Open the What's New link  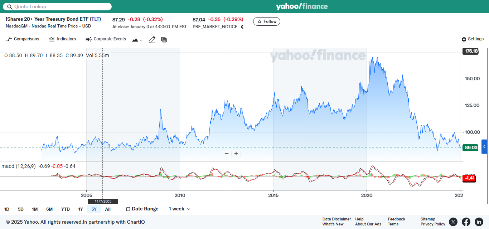333,224
